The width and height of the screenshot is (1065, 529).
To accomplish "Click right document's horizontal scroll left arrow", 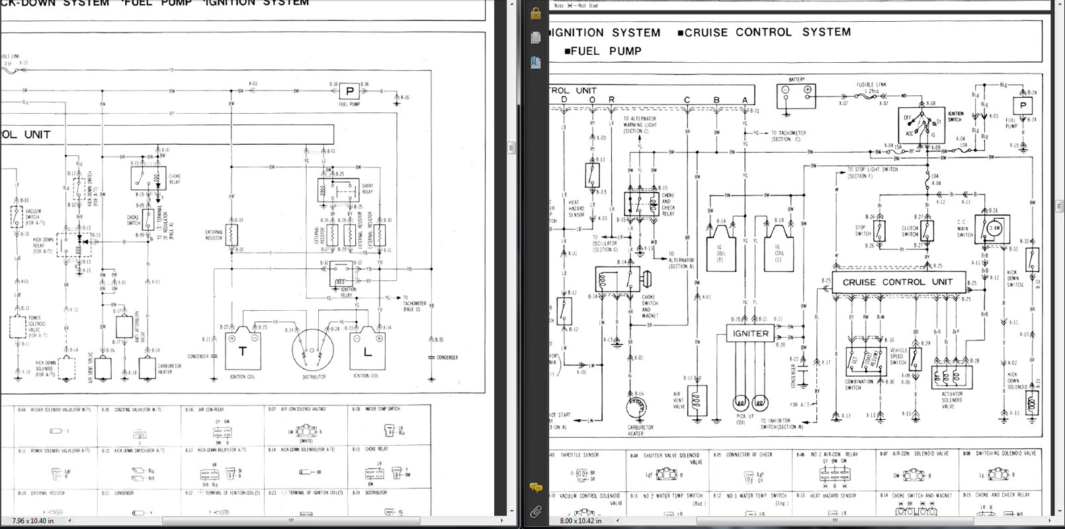I will point(615,521).
